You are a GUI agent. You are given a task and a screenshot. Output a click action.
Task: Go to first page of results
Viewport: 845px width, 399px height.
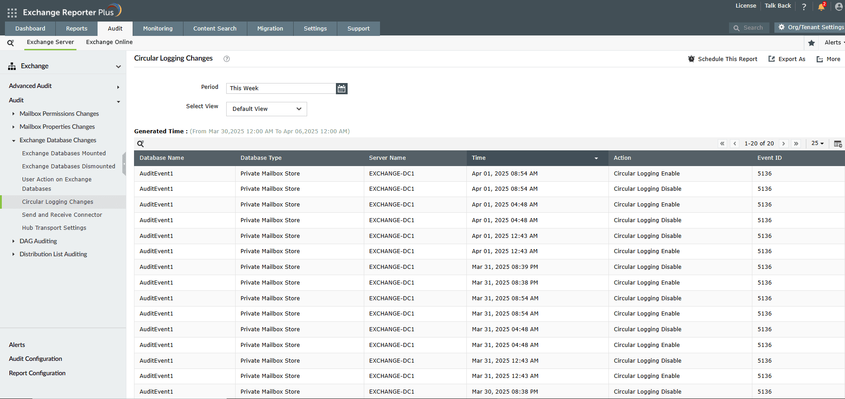tap(722, 144)
